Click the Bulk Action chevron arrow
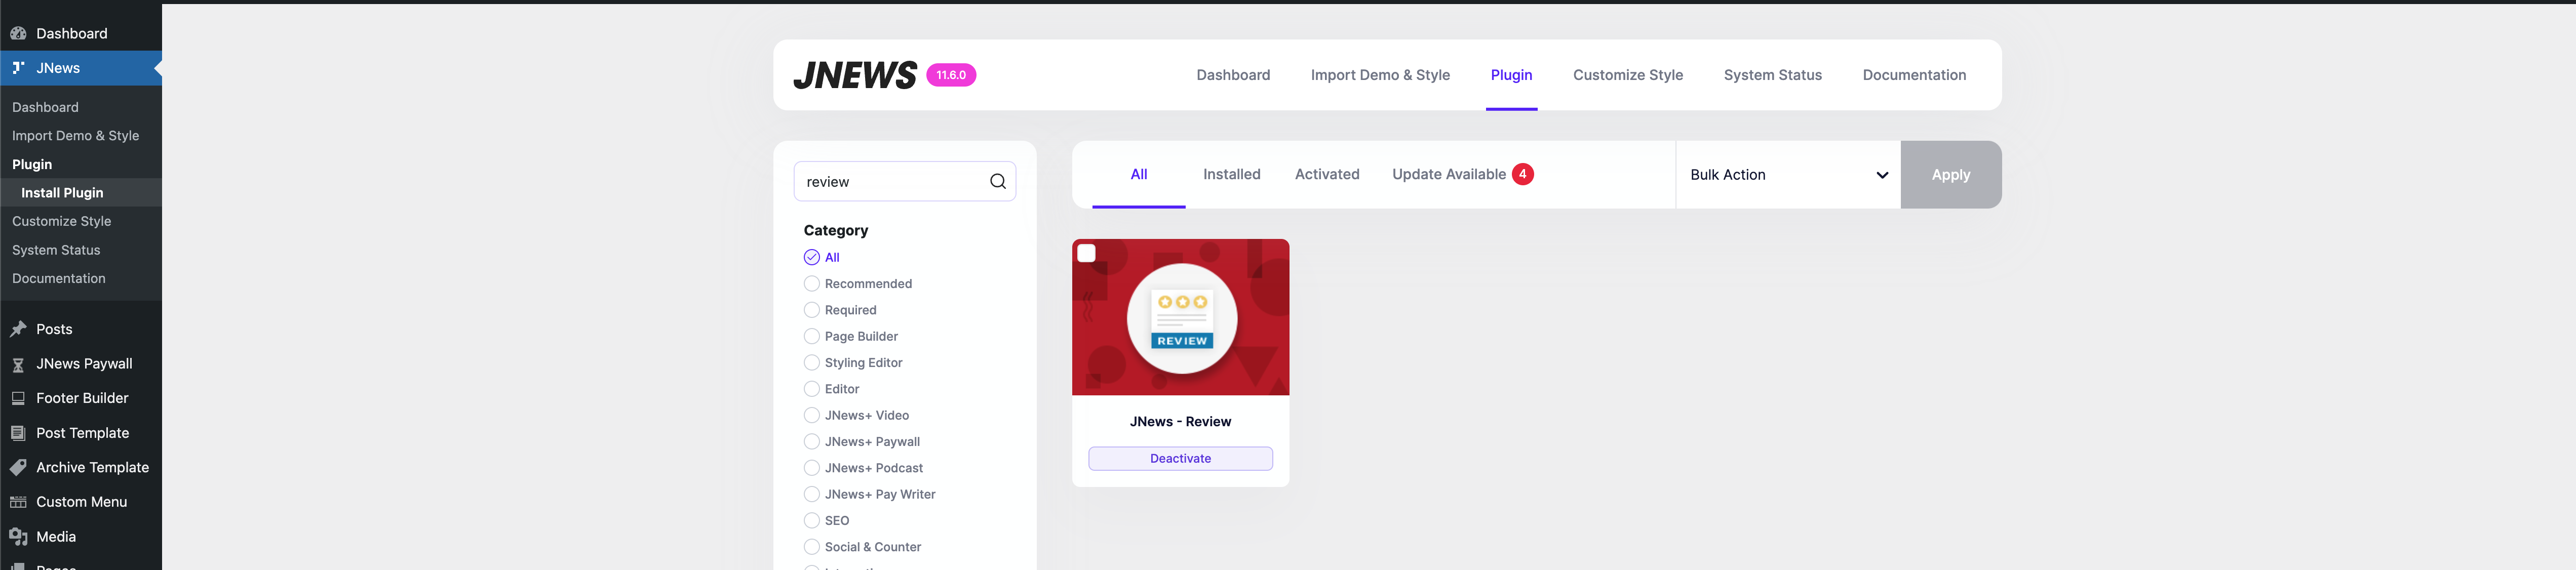Screen dimensions: 2576x570 [x=1882, y=175]
